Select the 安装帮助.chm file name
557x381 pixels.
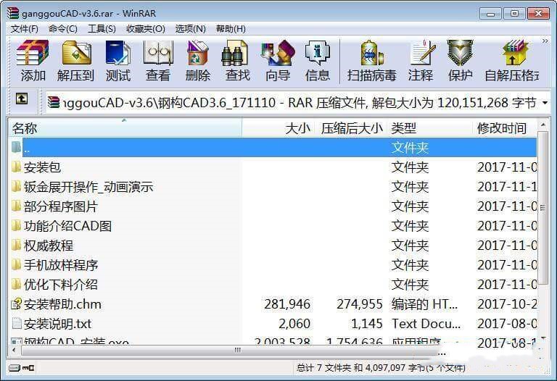[x=62, y=304]
